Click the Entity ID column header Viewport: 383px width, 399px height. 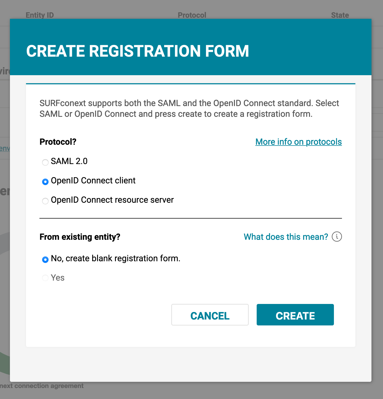point(40,15)
